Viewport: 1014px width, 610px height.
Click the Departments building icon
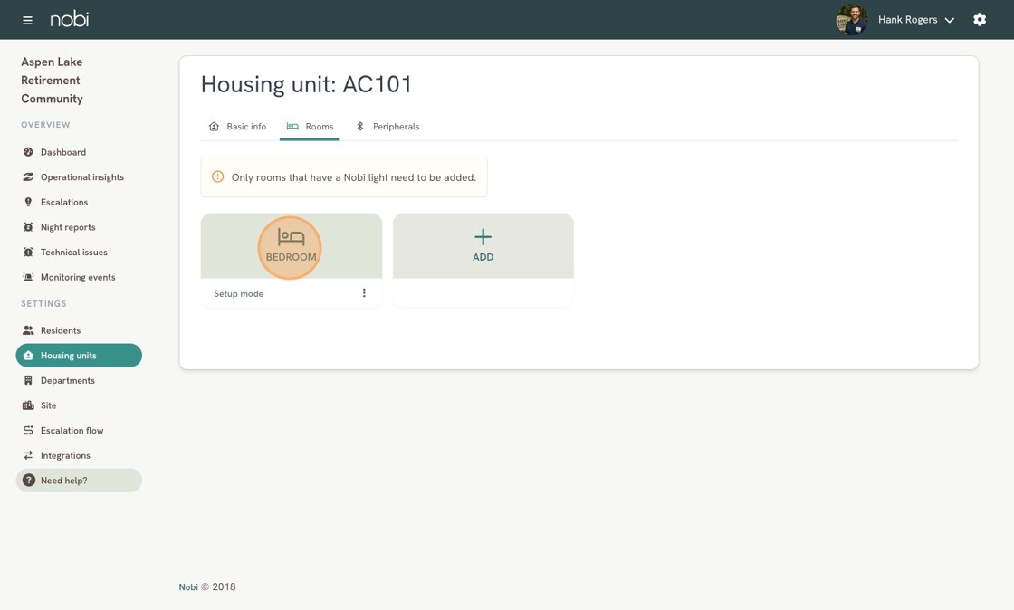28,380
